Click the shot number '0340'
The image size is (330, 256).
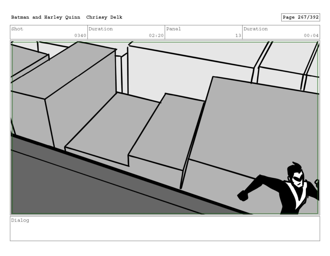point(80,36)
